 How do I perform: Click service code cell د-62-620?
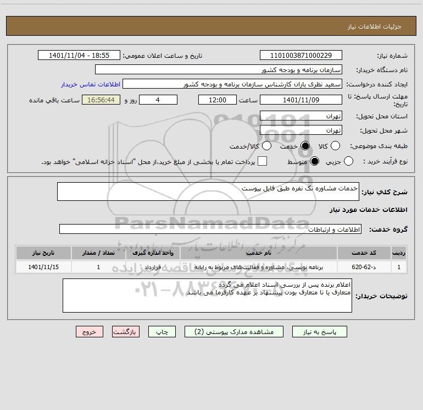[x=364, y=267]
